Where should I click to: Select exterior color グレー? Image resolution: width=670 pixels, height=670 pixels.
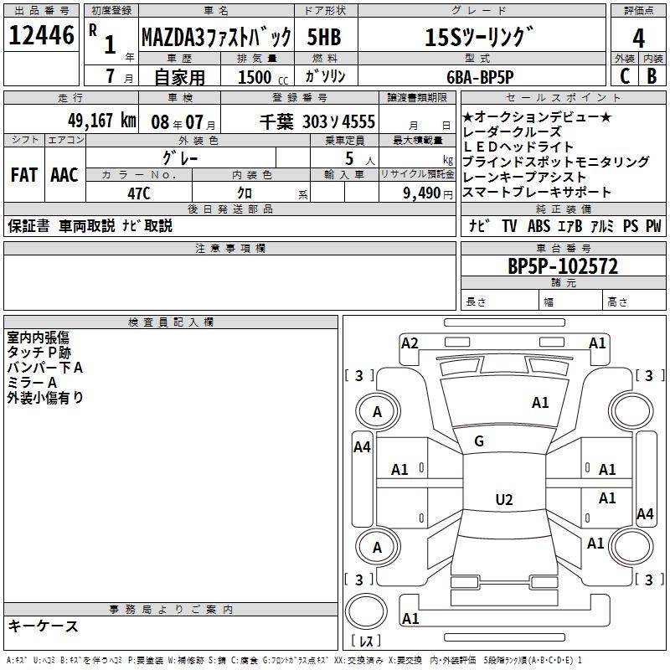[x=180, y=158]
